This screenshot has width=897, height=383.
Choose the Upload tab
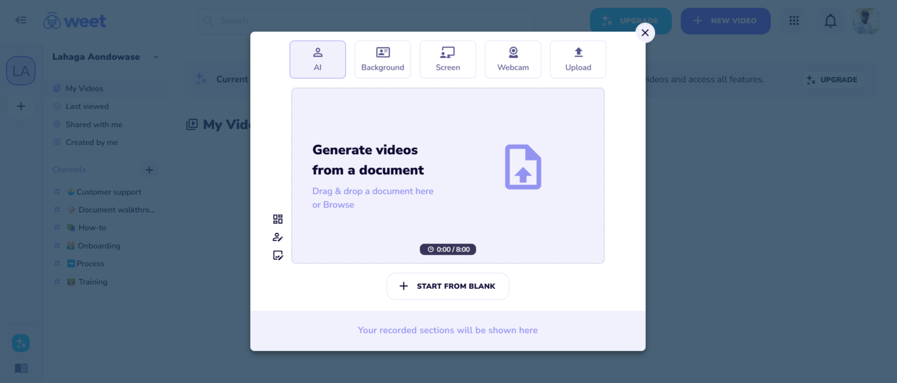[578, 59]
